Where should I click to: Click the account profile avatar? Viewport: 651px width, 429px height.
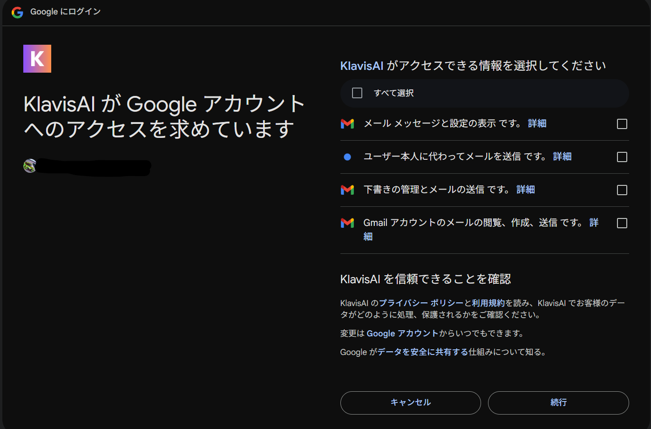pos(30,166)
